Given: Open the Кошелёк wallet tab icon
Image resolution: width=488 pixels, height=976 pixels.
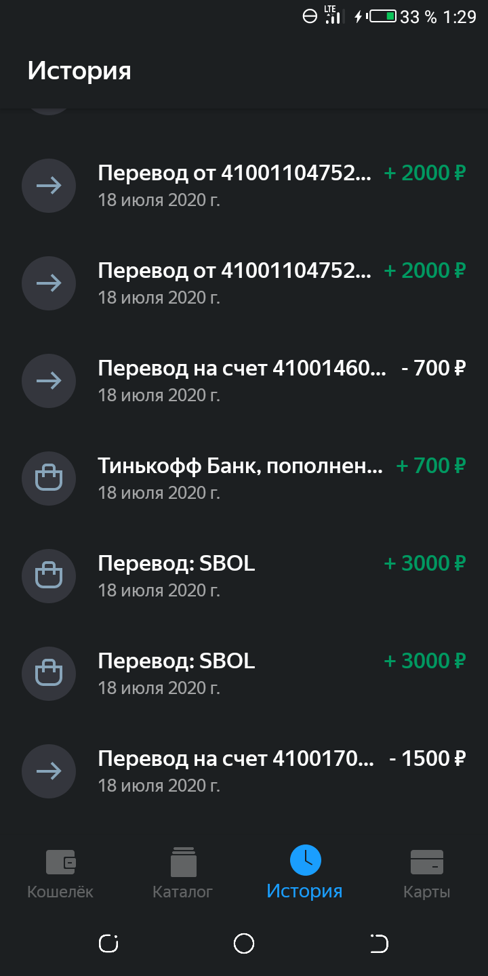Looking at the screenshot, I should click(61, 862).
